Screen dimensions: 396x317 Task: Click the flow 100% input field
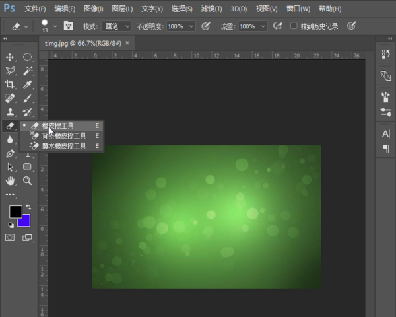tap(249, 26)
